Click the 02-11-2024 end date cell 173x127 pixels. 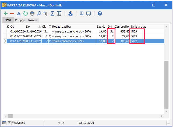[34, 36]
